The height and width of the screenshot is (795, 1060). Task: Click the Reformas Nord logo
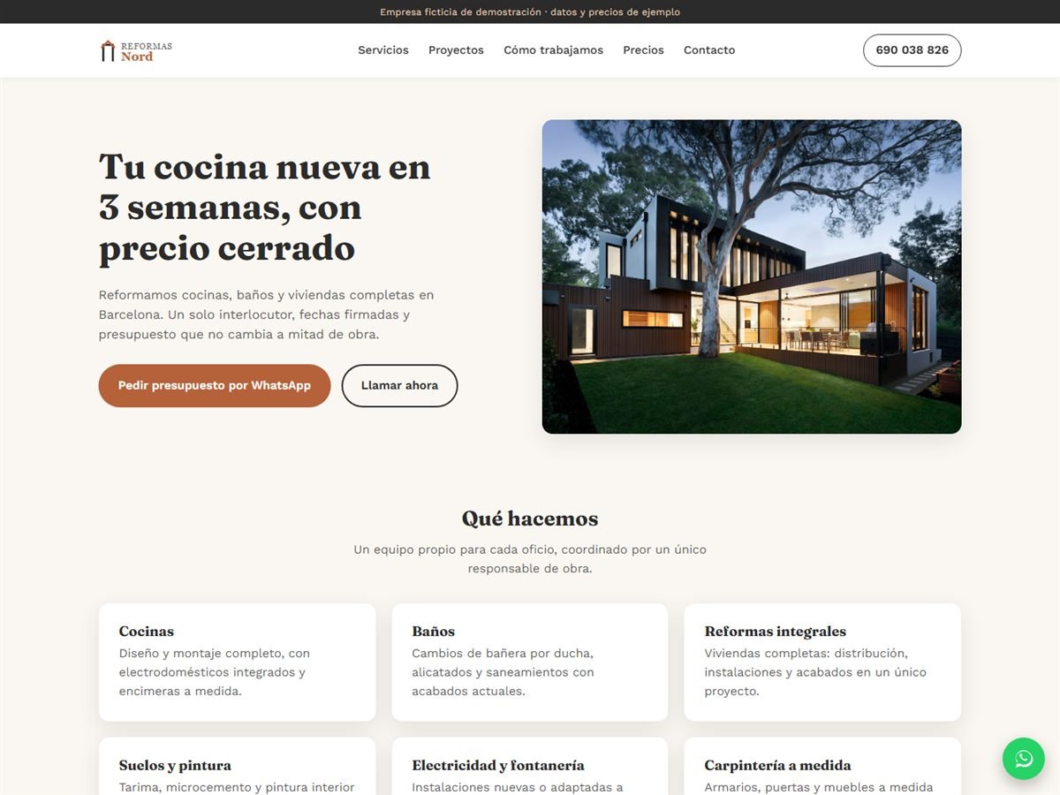coord(136,50)
